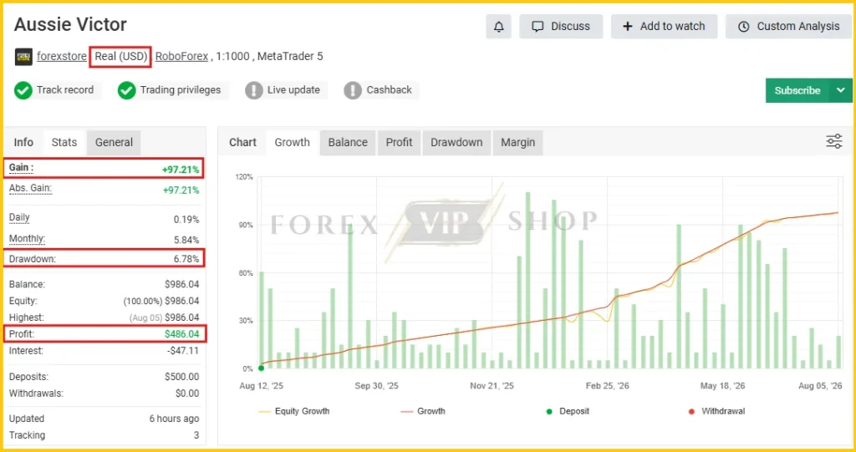856x452 pixels.
Task: Switch to the Margin chart tab
Action: click(x=518, y=143)
